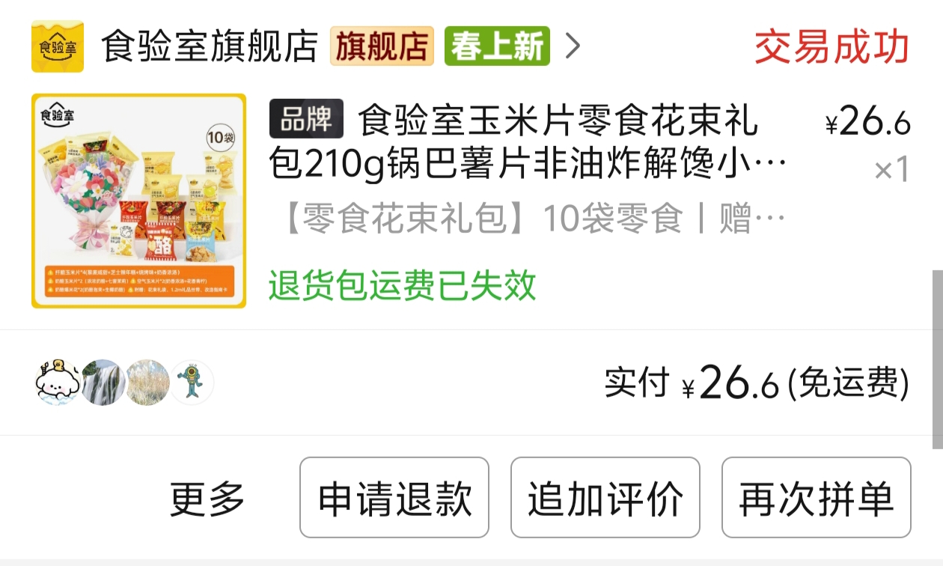Tap the 交易成功 order status text
Viewport: 943px width, 566px height.
click(831, 47)
